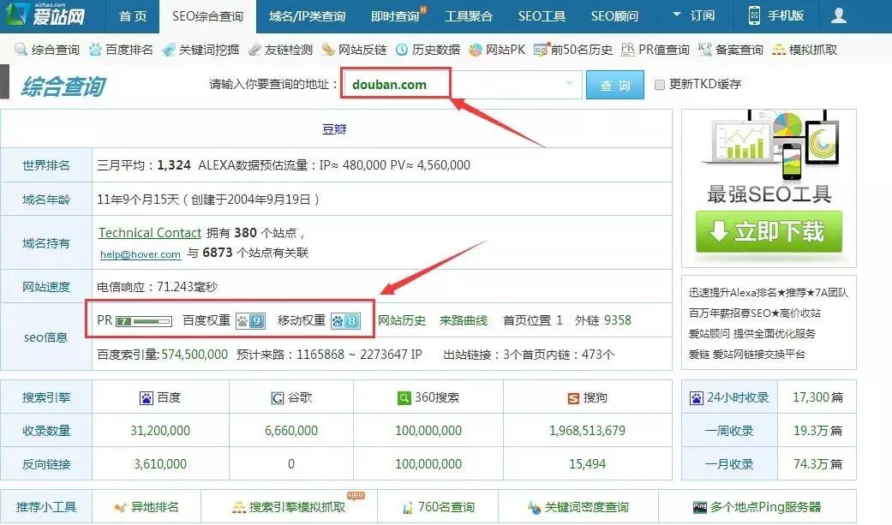892x525 pixels.
Task: Open 综合查询 magnifier tool
Action: 46,50
